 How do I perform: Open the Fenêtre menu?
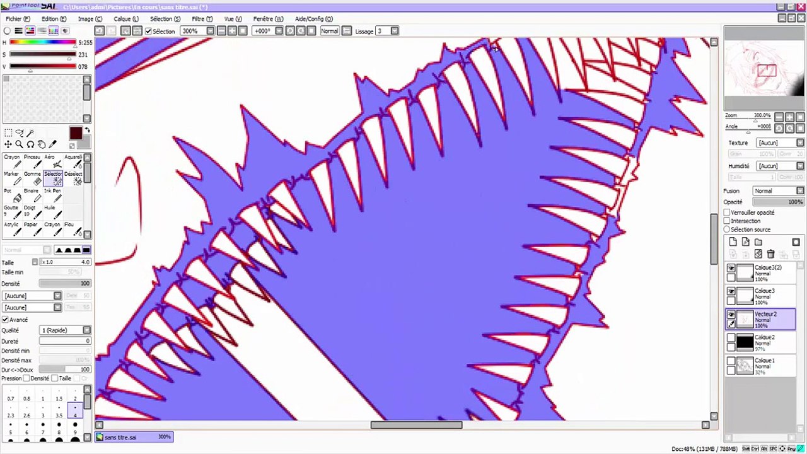point(268,19)
